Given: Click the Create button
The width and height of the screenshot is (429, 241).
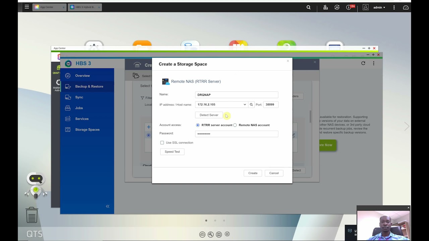Looking at the screenshot, I should coord(253,173).
